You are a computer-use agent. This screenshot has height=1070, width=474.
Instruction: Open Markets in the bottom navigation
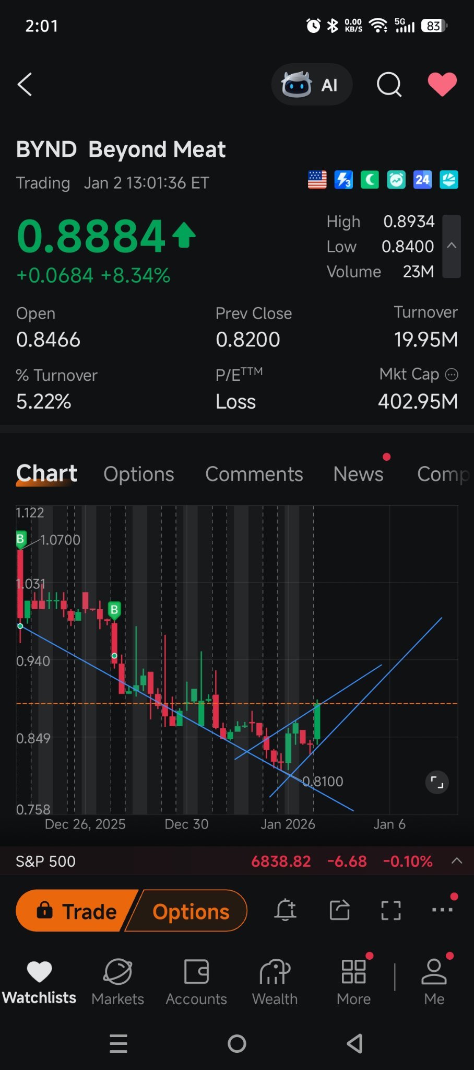[118, 982]
